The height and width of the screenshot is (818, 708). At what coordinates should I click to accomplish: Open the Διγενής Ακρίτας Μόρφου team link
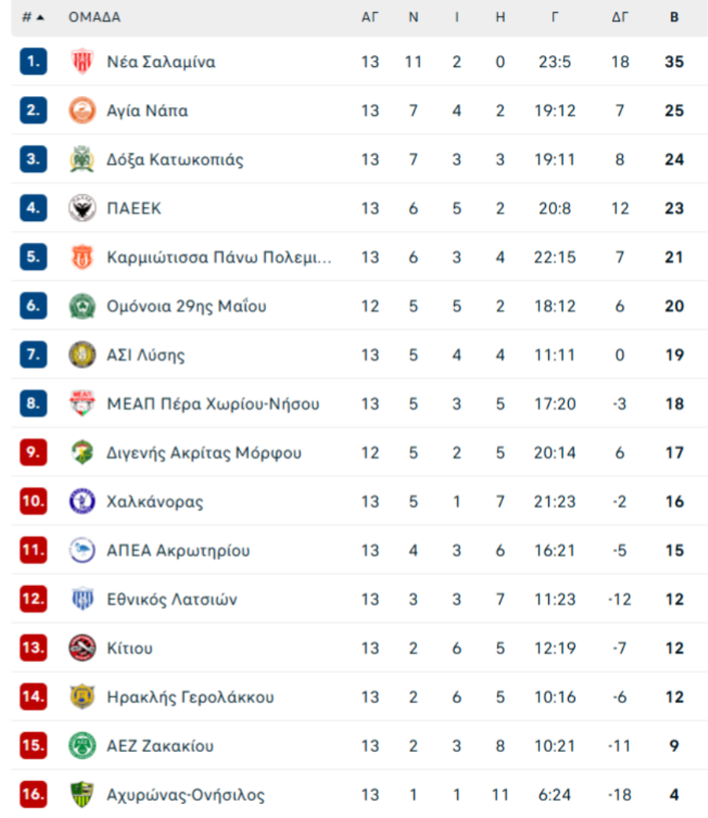(x=204, y=453)
